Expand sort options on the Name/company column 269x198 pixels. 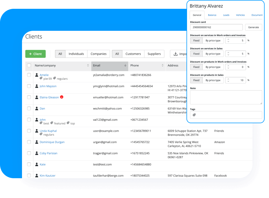coord(88,65)
